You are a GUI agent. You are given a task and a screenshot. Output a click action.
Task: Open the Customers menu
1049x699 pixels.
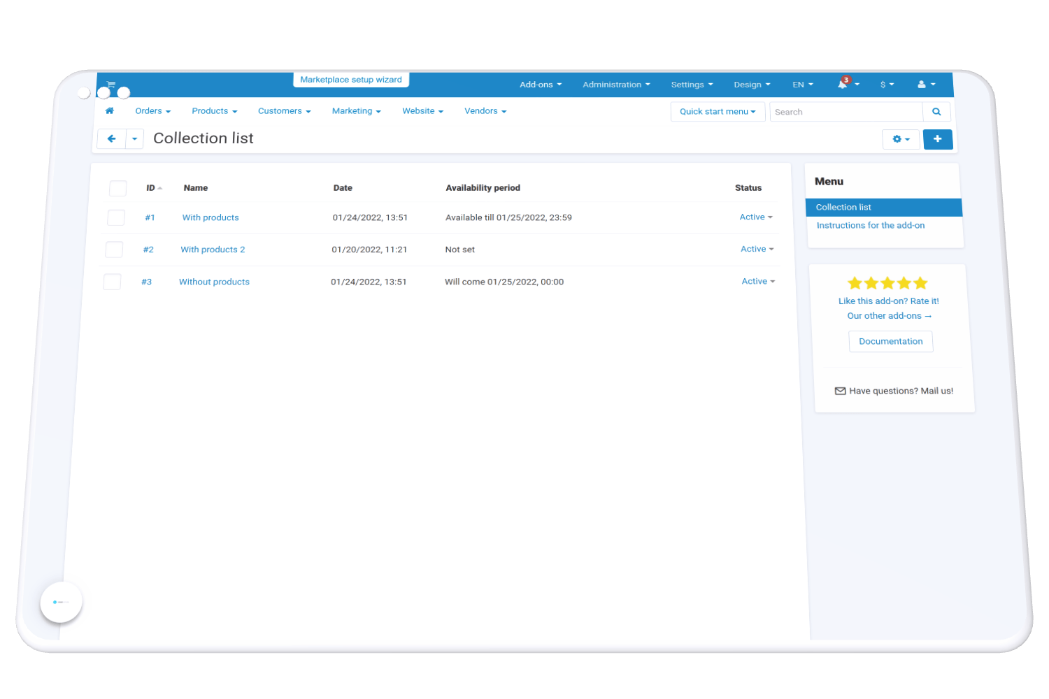(x=284, y=111)
